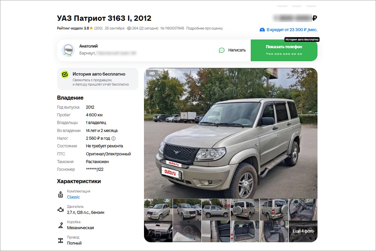
Task: Click the Коробка gearshift icon
Action: 61,225
